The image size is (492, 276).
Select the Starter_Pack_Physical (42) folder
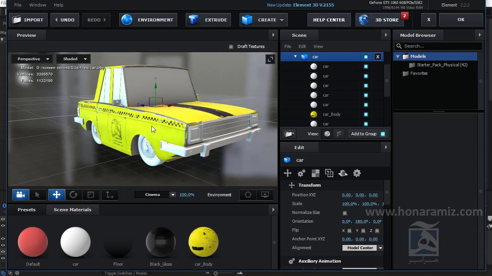442,65
